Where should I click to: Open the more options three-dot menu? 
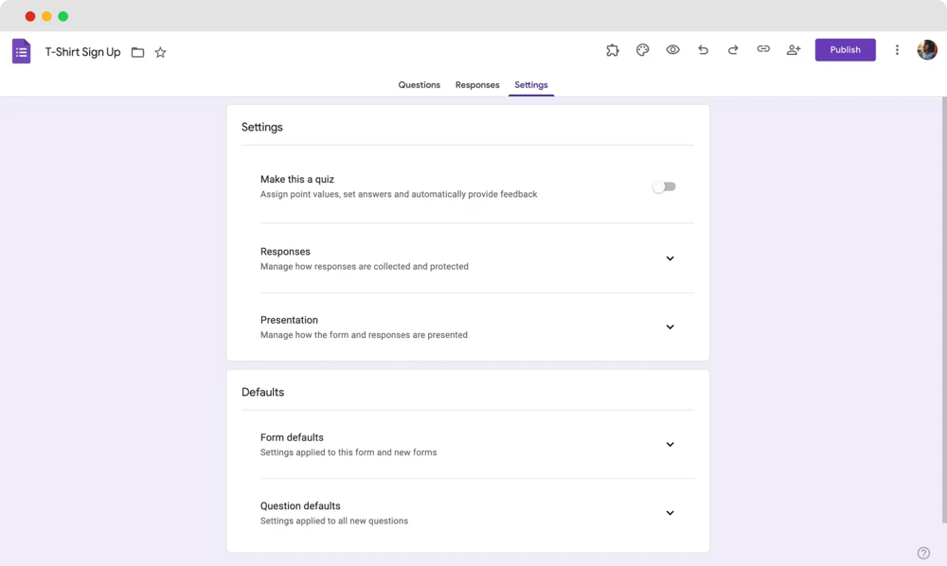tap(897, 49)
